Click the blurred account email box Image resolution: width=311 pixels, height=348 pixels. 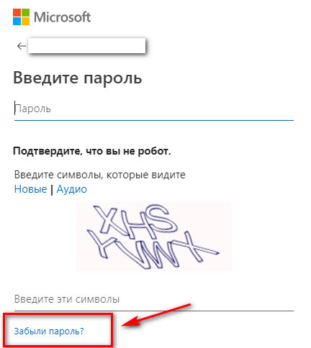click(86, 45)
